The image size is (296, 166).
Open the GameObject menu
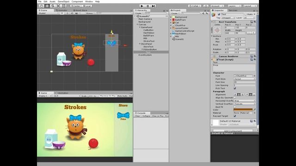tap(63, 1)
